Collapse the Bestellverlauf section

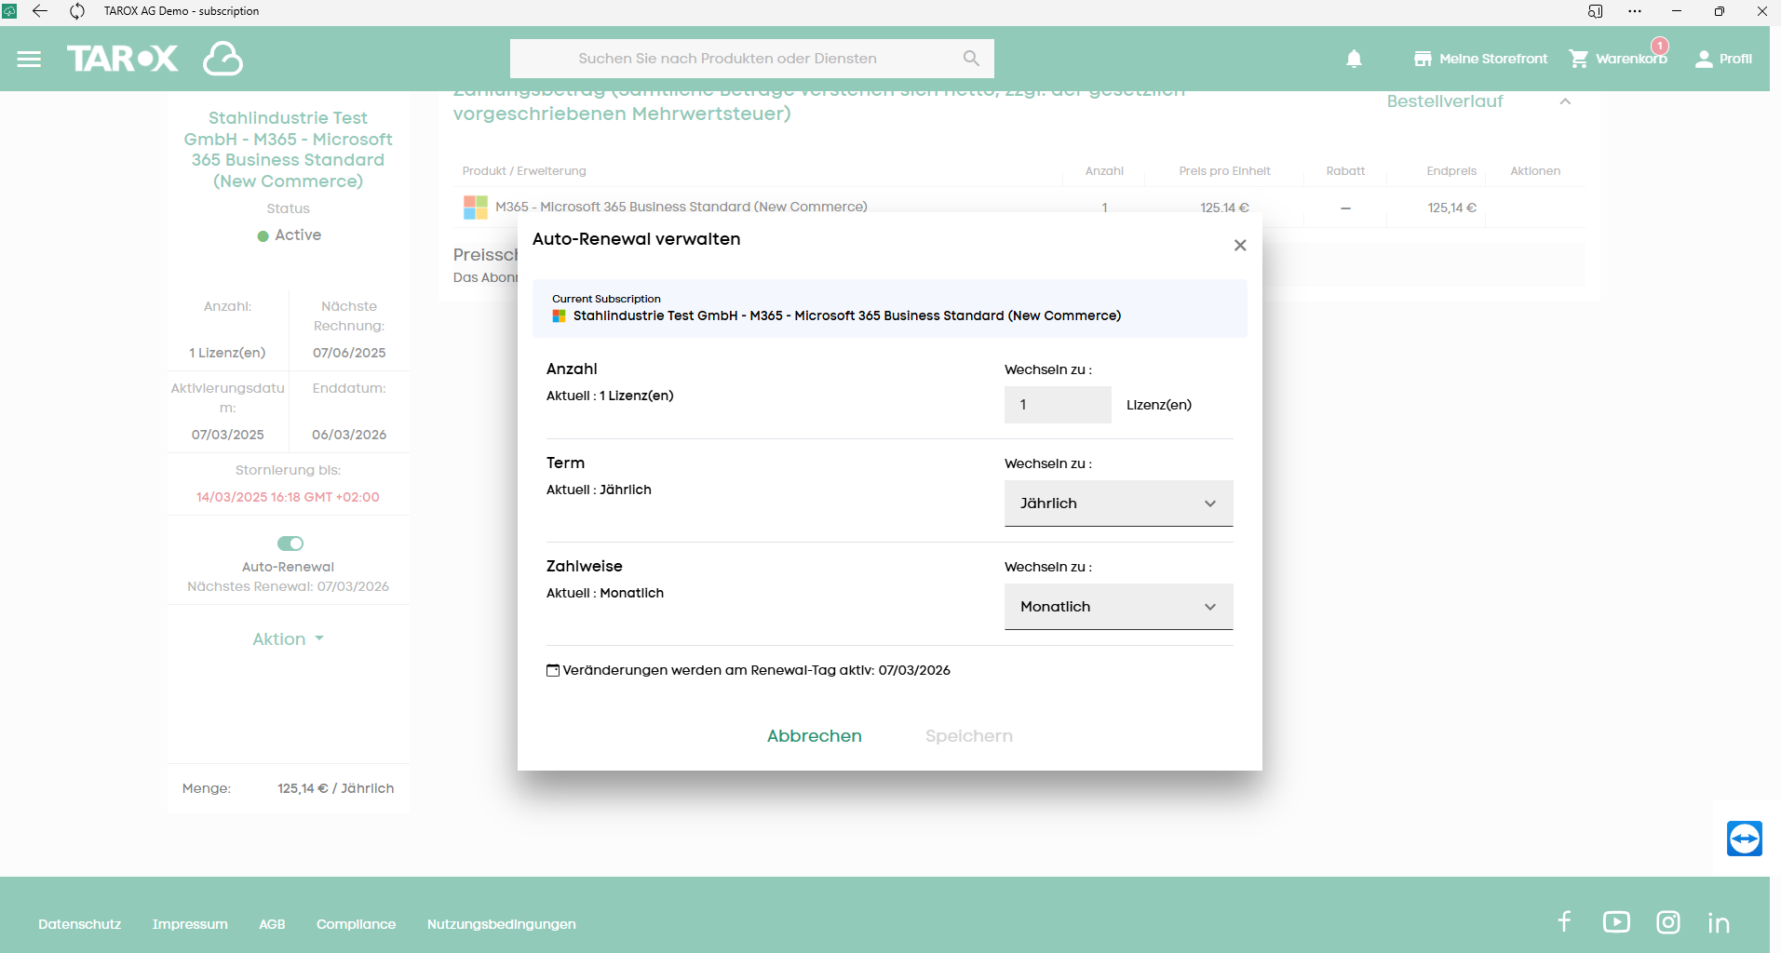coord(1565,101)
